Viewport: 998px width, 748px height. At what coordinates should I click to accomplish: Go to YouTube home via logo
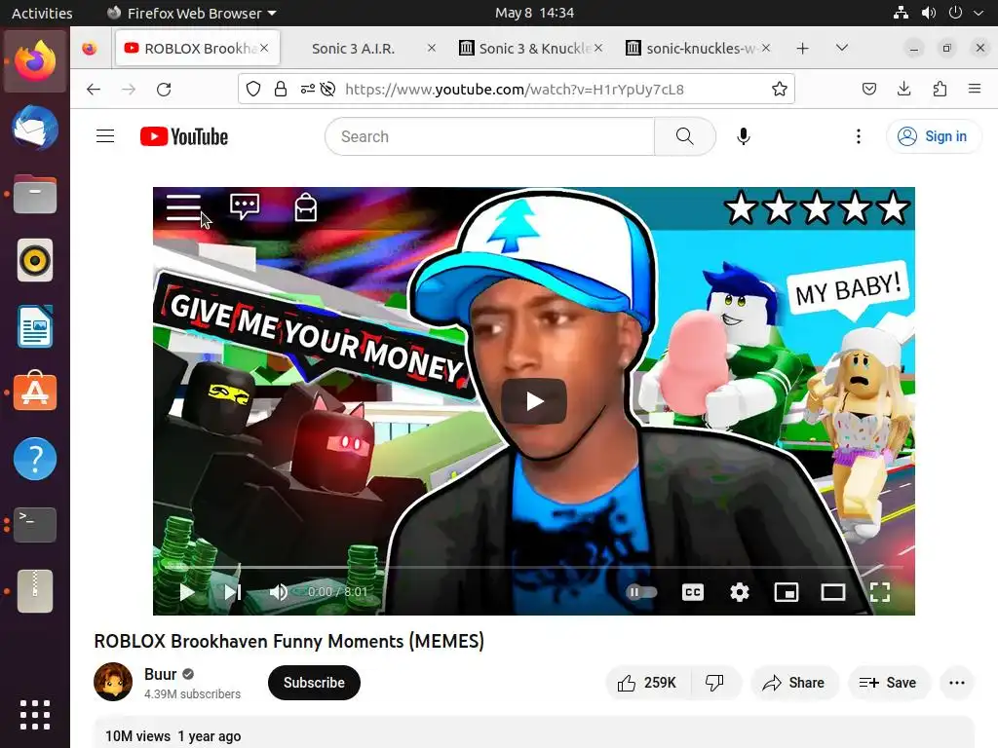tap(184, 136)
